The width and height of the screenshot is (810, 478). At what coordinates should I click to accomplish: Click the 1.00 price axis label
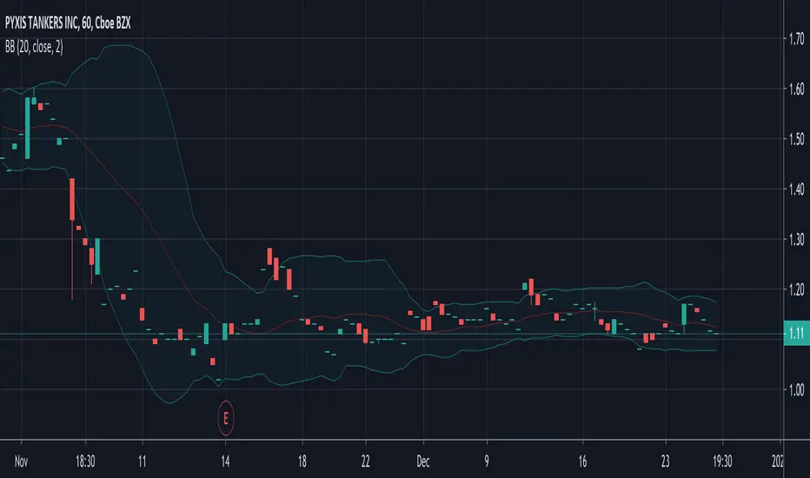(x=797, y=389)
